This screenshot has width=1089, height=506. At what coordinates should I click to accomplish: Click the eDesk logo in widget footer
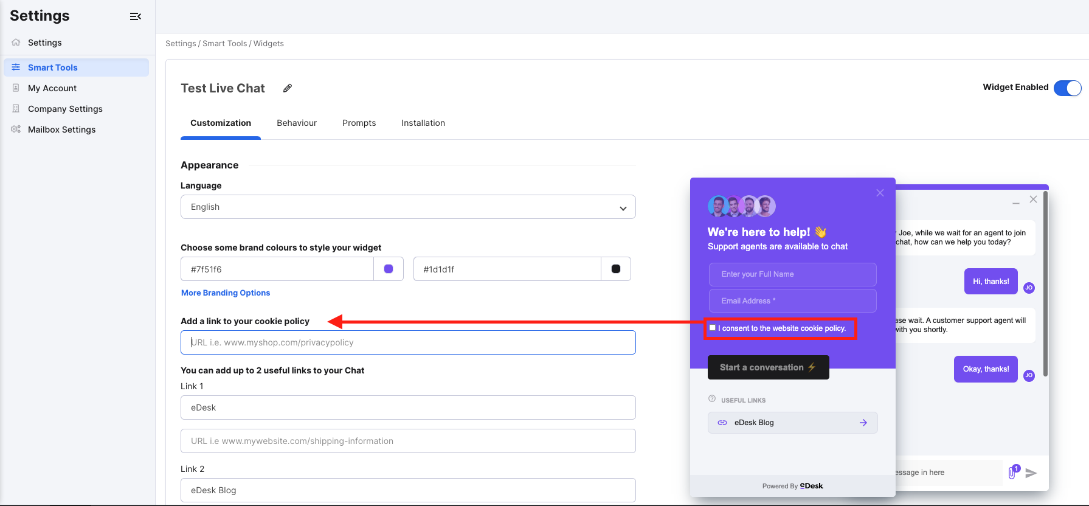[x=811, y=486]
